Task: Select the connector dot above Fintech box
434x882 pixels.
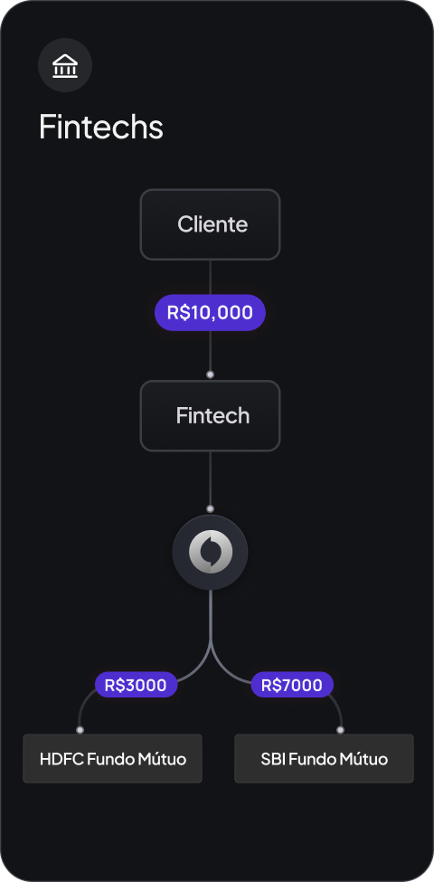Action: pyautogui.click(x=210, y=375)
